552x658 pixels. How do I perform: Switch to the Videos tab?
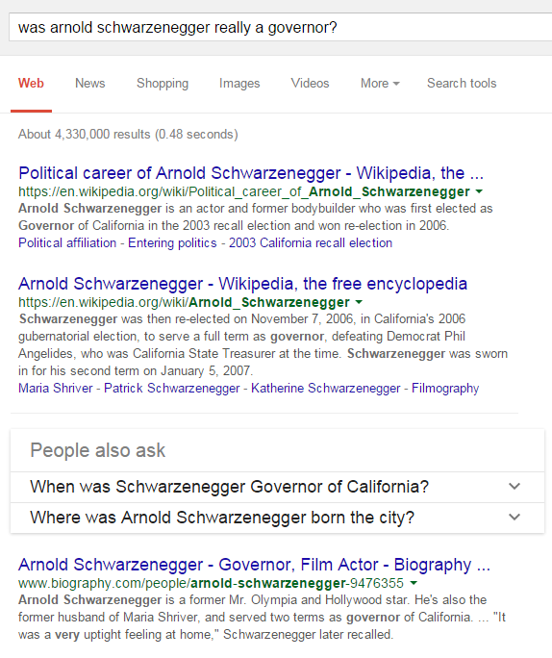pos(310,83)
